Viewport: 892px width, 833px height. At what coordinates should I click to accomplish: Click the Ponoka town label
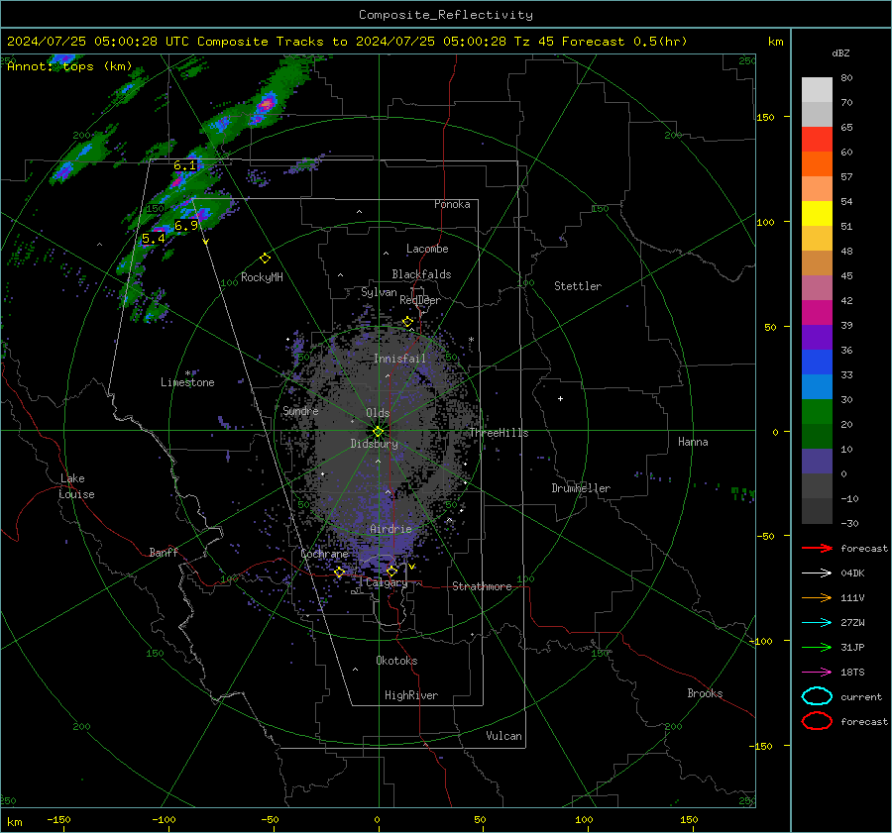[x=452, y=204]
